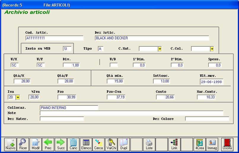Click the Cod. Artic. field A111111111
The image size is (239, 153).
55,38
